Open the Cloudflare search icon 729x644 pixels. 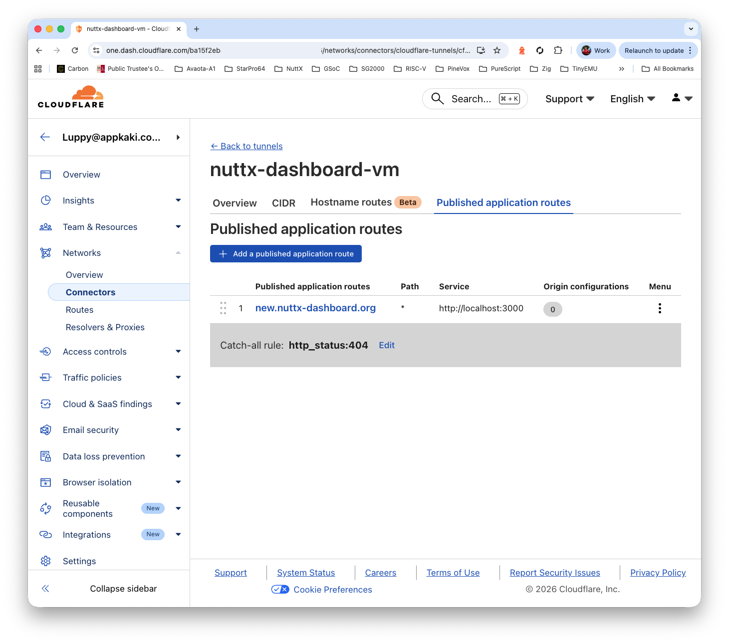(437, 98)
